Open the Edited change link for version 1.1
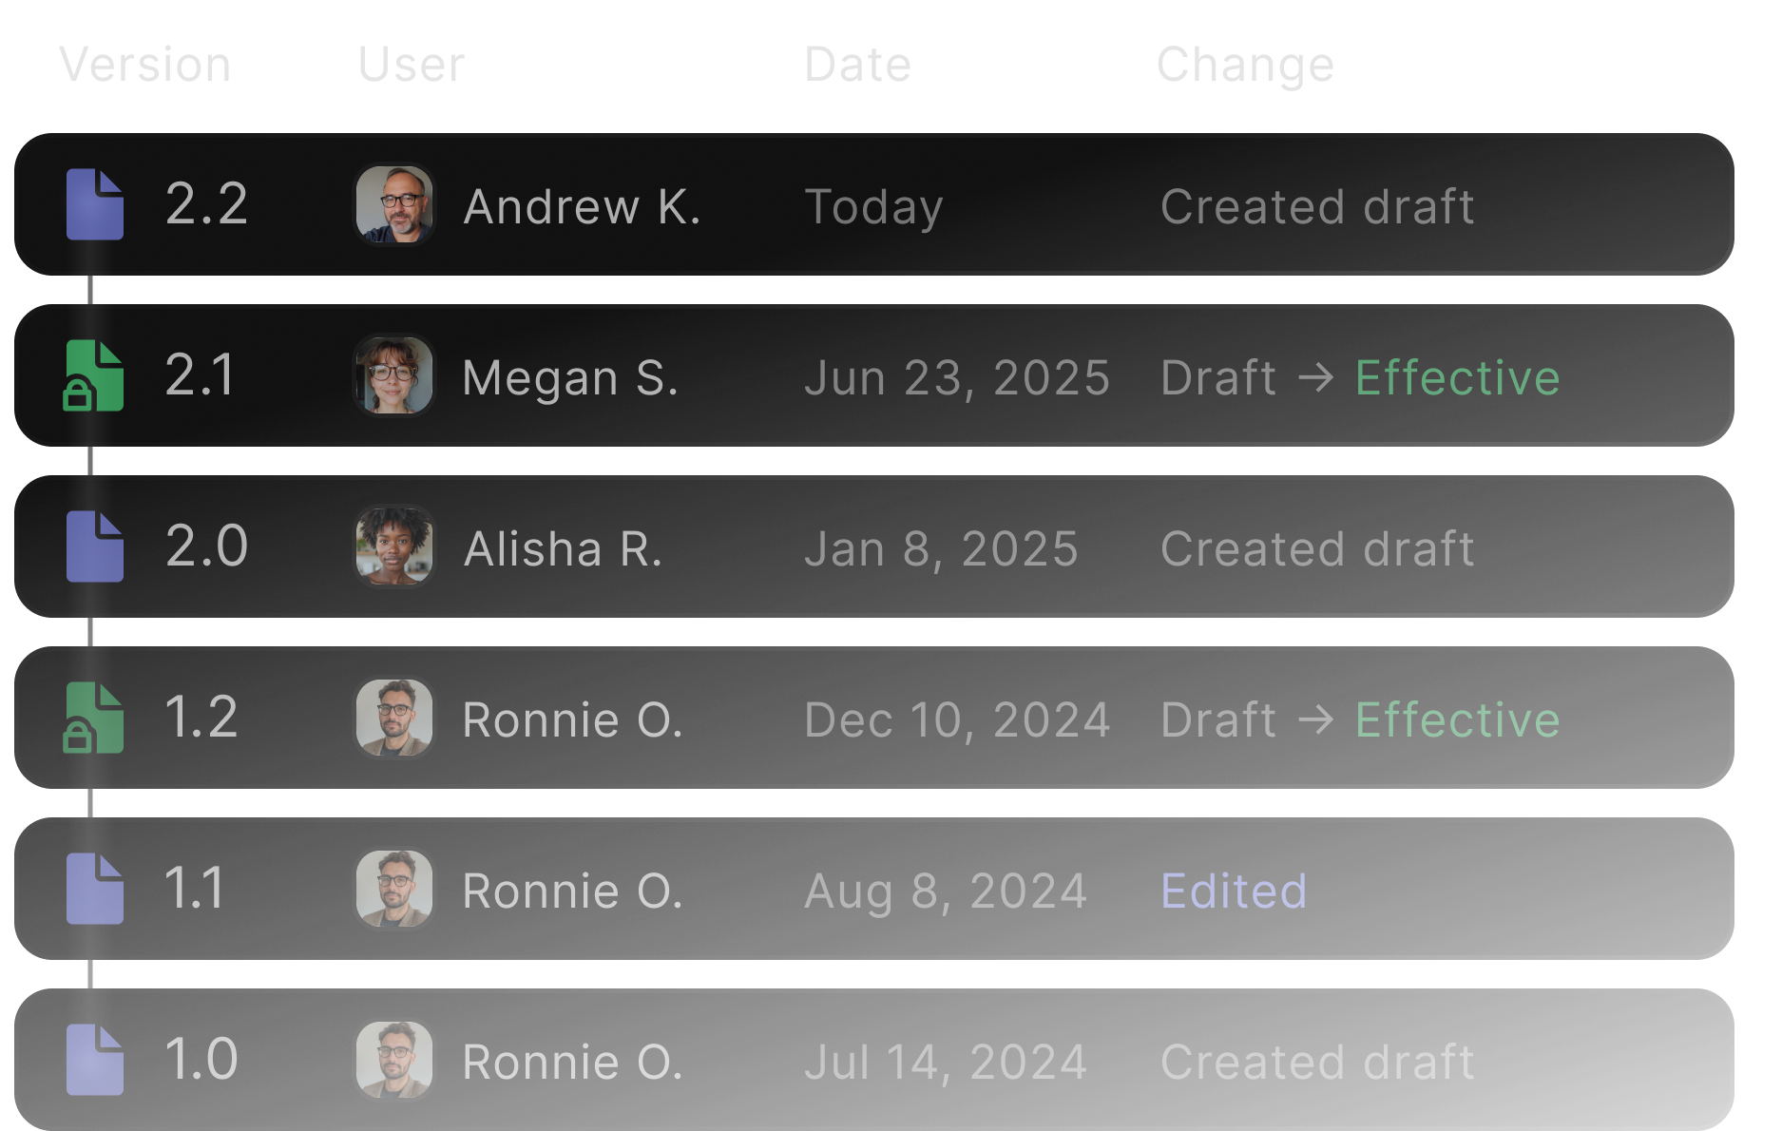Image resolution: width=1782 pixels, height=1131 pixels. 1234,891
